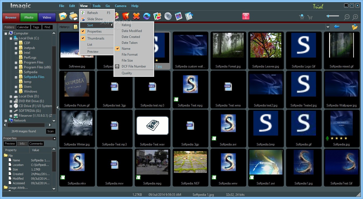Click the red X delete icon

tap(136, 16)
